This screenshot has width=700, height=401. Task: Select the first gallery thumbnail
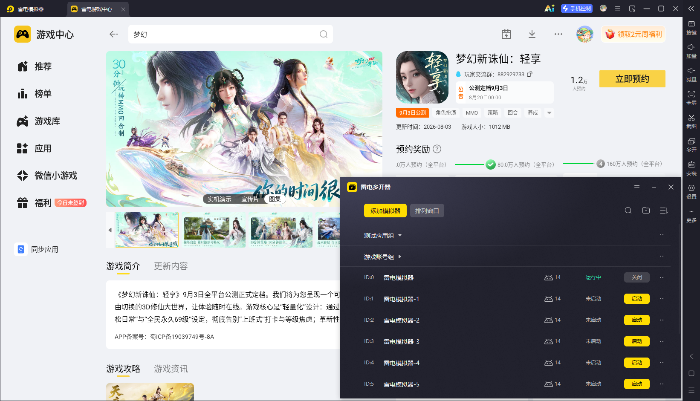click(147, 230)
